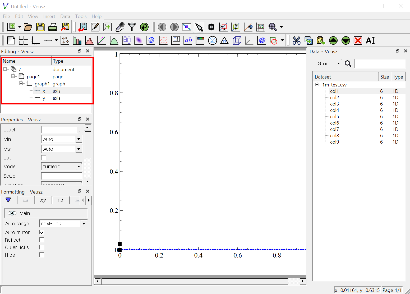Enable the Outer ticks checkbox
Viewport: 410px width, 294px height.
pos(42,247)
